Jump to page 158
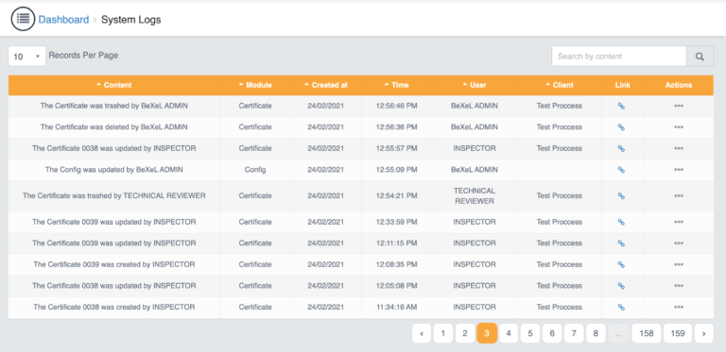Image resolution: width=726 pixels, height=352 pixels. click(x=647, y=333)
